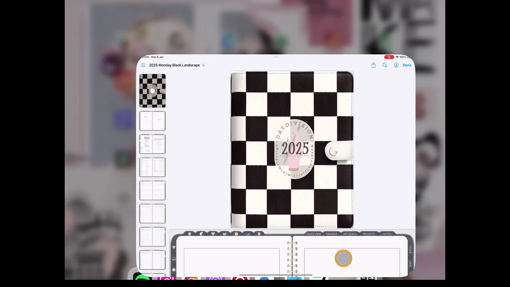
Task: Switch to the Quick View tab
Action: 314,234
